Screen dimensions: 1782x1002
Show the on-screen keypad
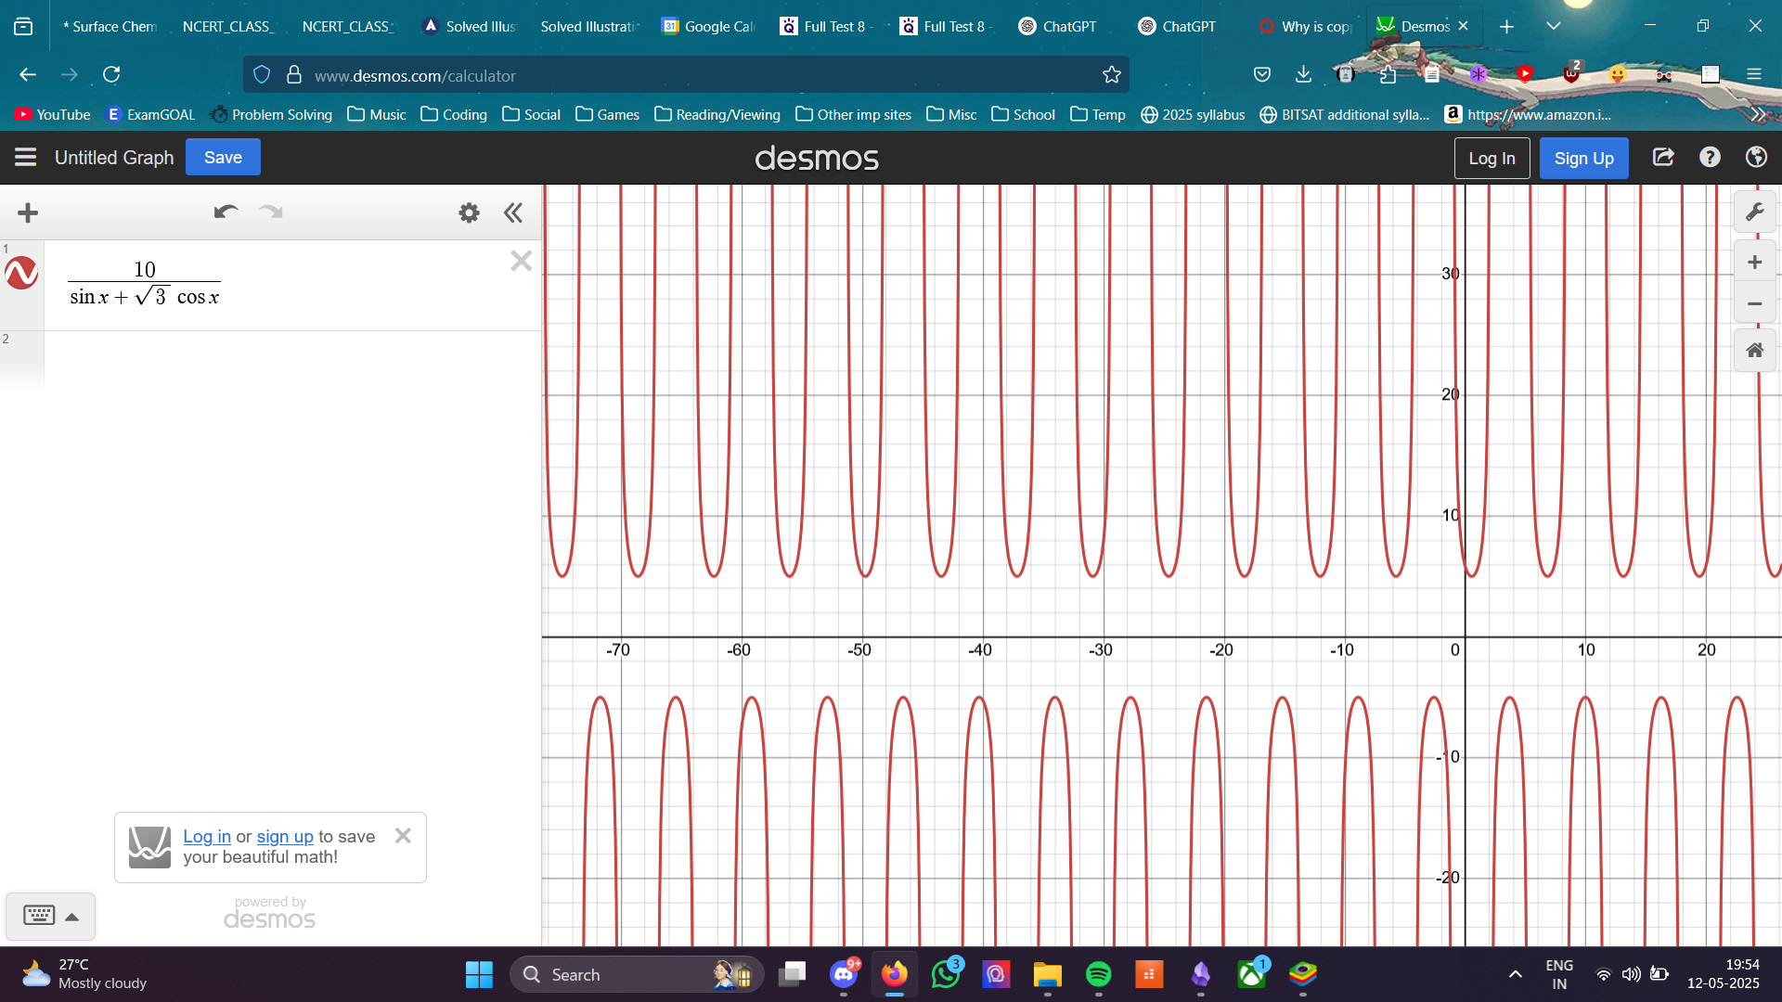50,916
